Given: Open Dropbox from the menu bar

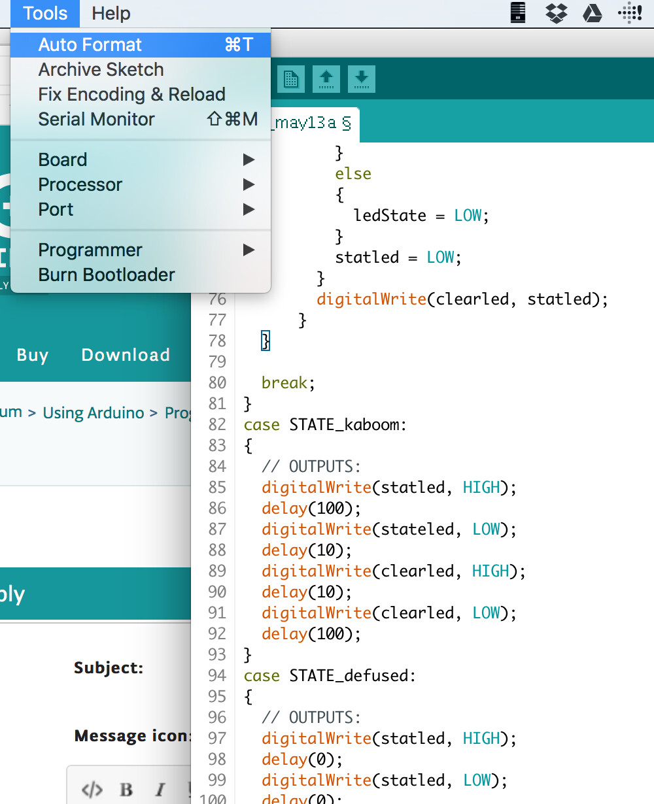Looking at the screenshot, I should [555, 13].
